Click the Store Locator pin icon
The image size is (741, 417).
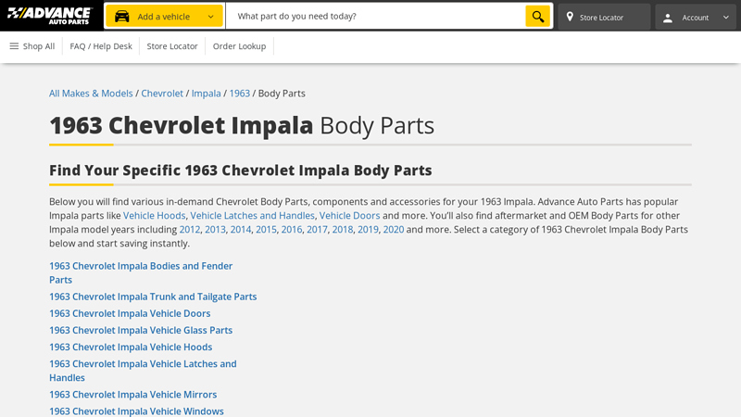(570, 17)
